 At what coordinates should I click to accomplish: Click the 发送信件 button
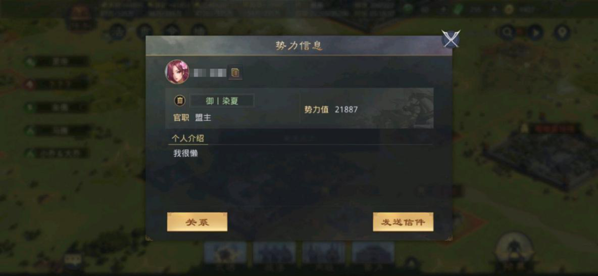coord(403,222)
